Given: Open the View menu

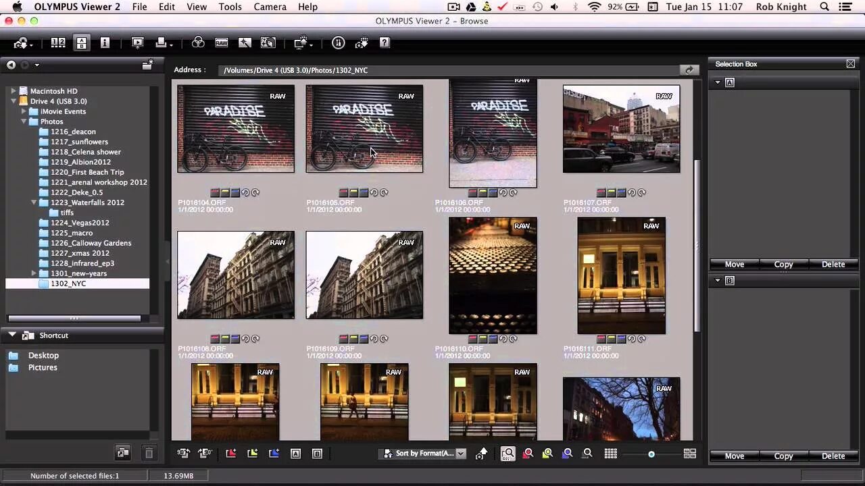Looking at the screenshot, I should 197,7.
